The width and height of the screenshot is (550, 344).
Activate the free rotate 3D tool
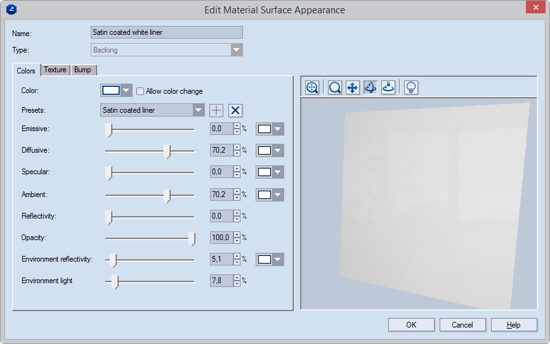tap(370, 87)
